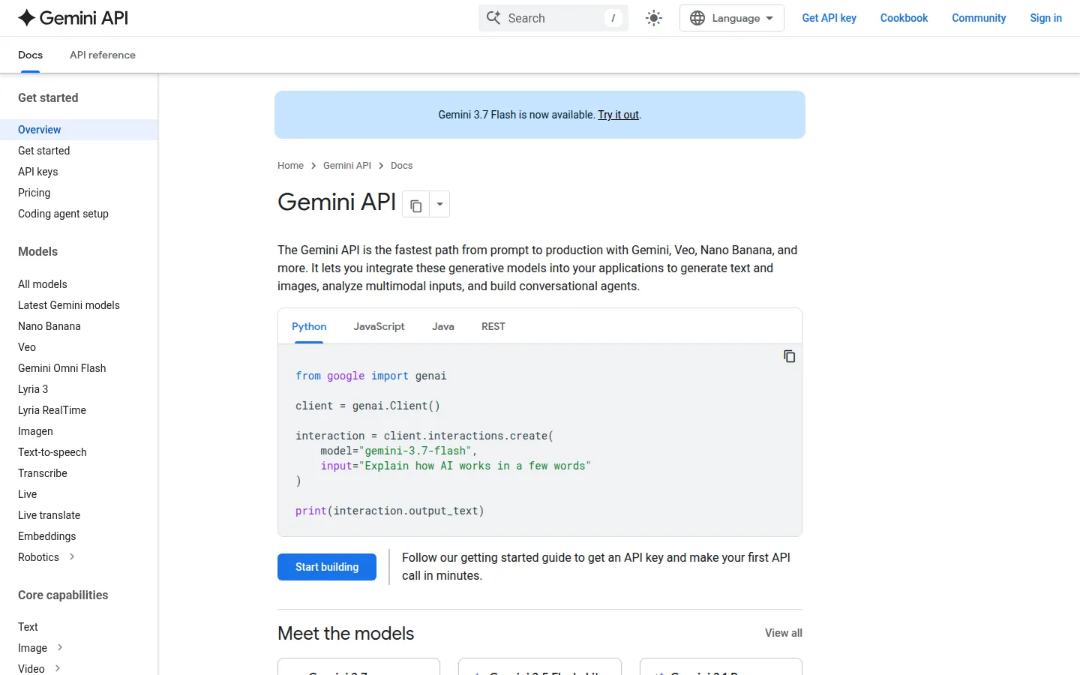Screen dimensions: 1080x675
Task: Expand the Robotics chevron
Action: click(x=72, y=556)
